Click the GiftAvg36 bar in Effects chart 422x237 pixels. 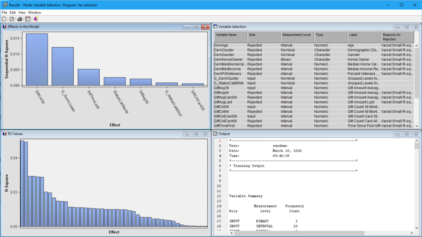pyautogui.click(x=141, y=82)
